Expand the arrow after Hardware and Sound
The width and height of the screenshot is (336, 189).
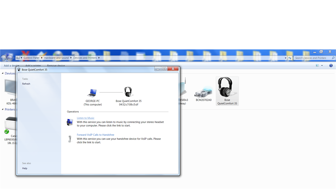[71, 58]
